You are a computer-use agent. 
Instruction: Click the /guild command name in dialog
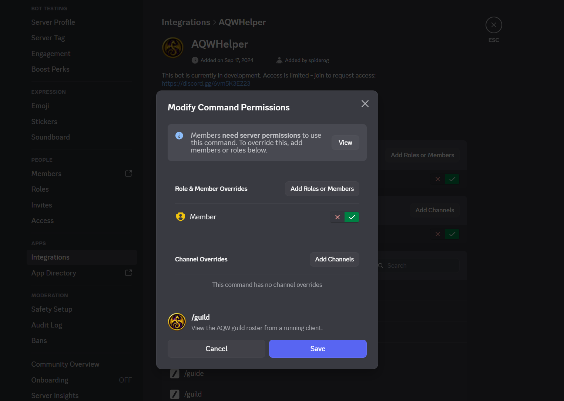pos(201,317)
